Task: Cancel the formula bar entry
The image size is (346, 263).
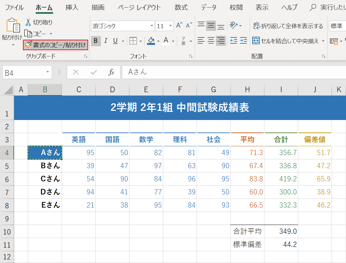Action: 76,72
